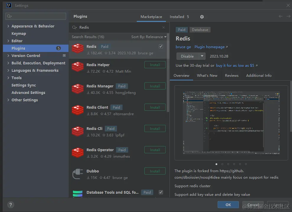Open the plugins gear settings icon
The width and height of the screenshot is (292, 212).
click(x=202, y=17)
